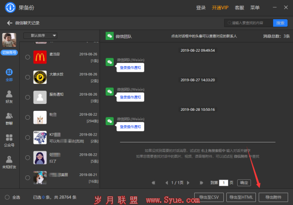Click sender avatar of 09:49:54 message
This screenshot has width=293, height=205.
tap(110, 62)
